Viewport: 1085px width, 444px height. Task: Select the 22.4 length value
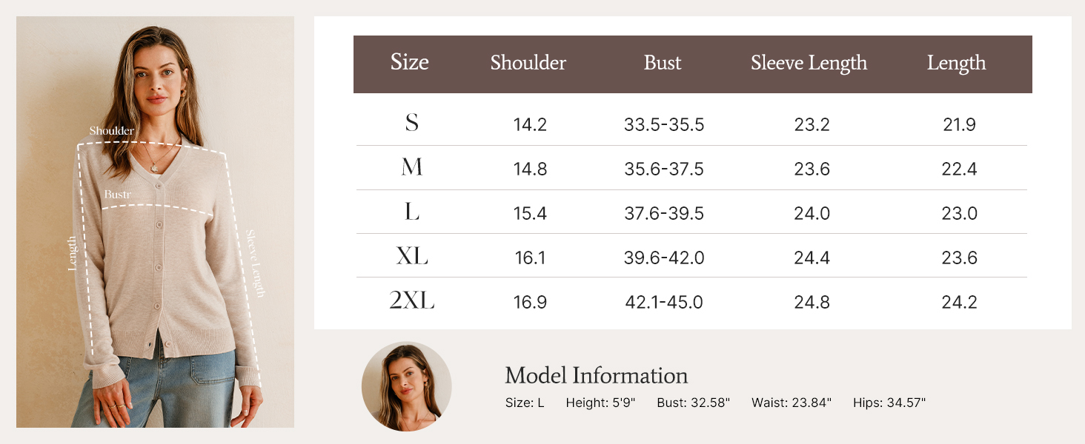click(x=960, y=169)
